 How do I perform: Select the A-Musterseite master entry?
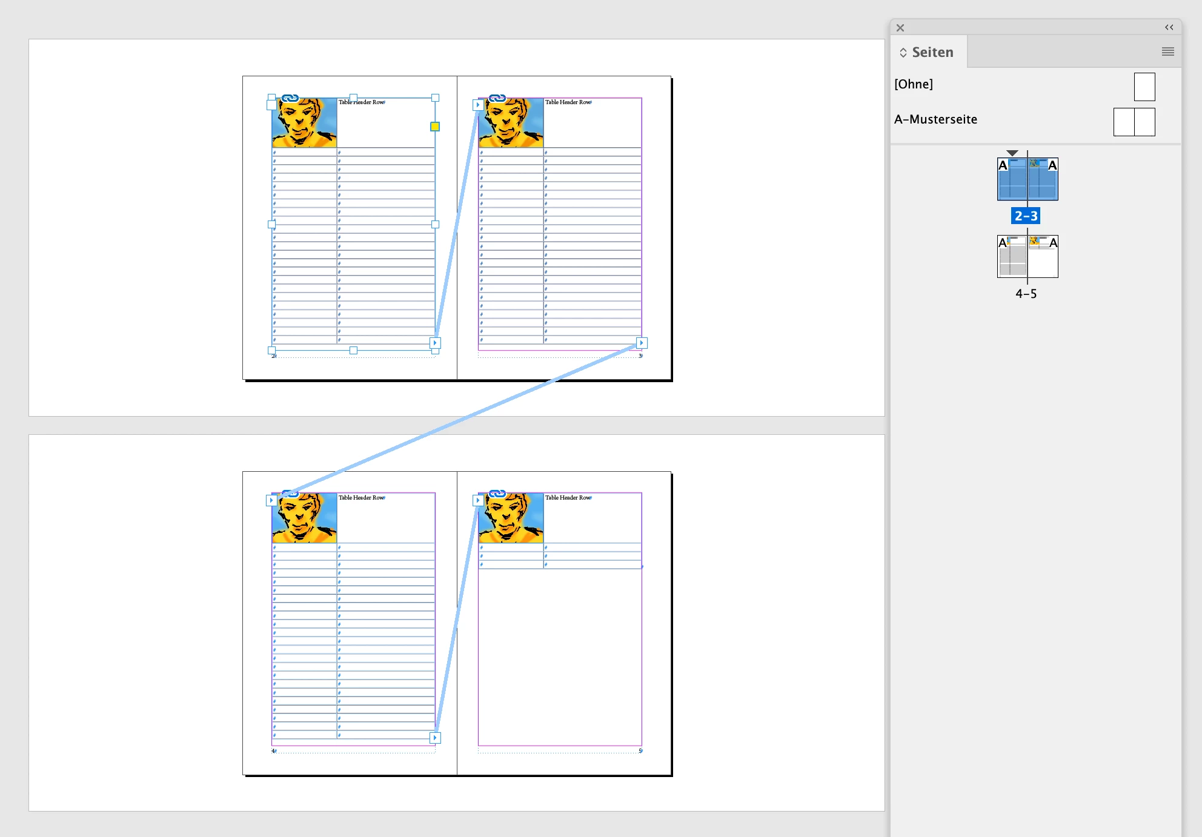point(935,119)
